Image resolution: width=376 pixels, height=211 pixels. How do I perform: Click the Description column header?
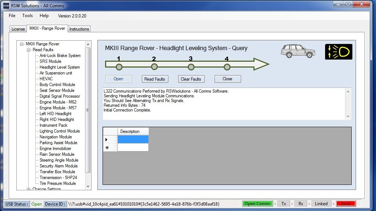[x=133, y=131]
